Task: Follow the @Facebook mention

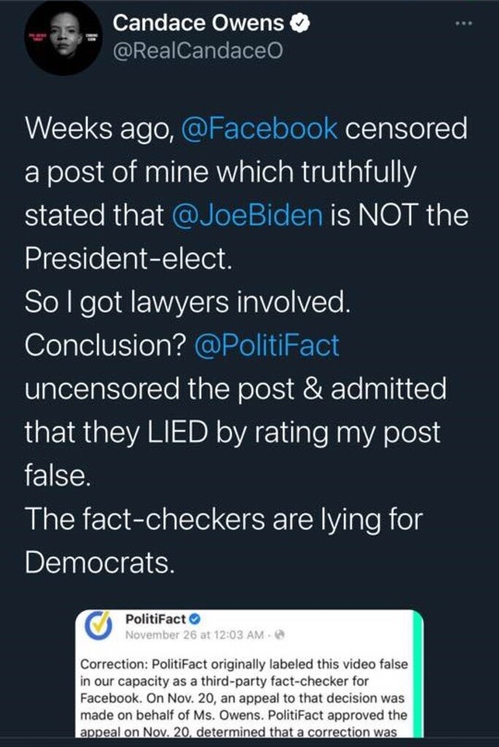Action: click(x=258, y=129)
